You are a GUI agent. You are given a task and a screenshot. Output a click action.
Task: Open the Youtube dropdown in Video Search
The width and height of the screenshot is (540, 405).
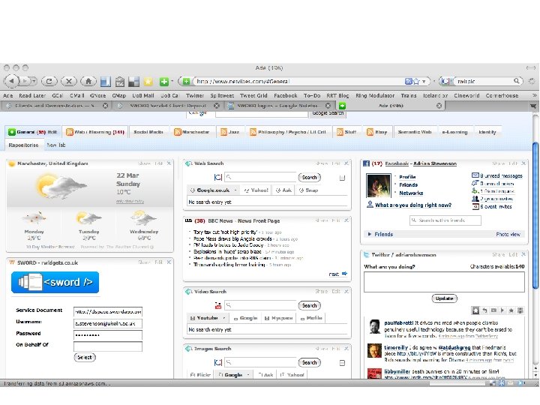coord(223,318)
